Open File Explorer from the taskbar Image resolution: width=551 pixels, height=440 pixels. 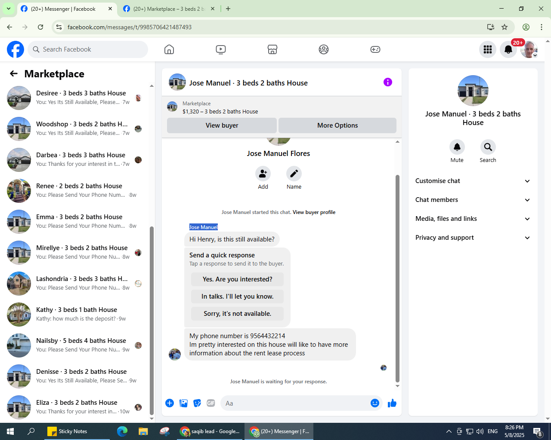pos(143,431)
